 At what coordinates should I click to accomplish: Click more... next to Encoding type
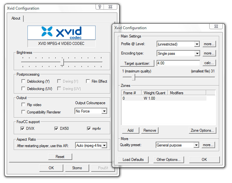coord(209,53)
